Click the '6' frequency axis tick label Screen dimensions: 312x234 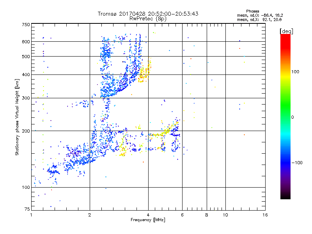coord(182,215)
